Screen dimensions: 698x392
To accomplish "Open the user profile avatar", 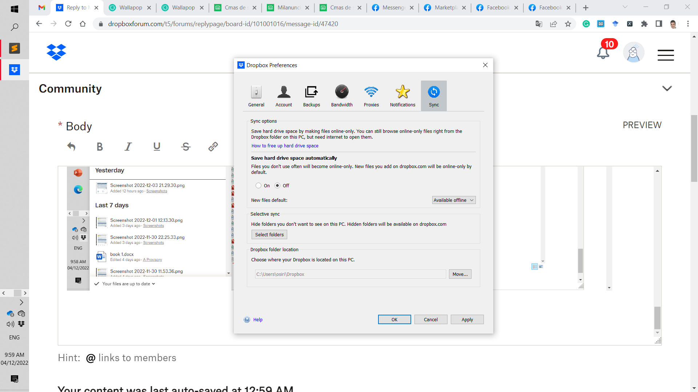I will click(634, 52).
